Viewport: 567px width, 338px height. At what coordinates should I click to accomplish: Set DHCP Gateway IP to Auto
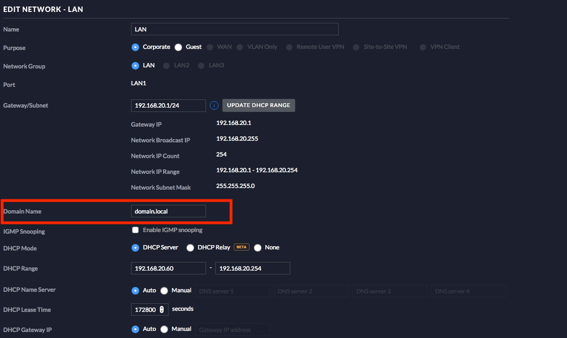[135, 329]
